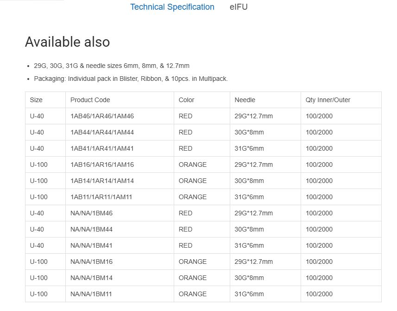Click the bullet text about 29G, 30G, 31G needle sizes
This screenshot has width=397, height=311.
pos(112,66)
